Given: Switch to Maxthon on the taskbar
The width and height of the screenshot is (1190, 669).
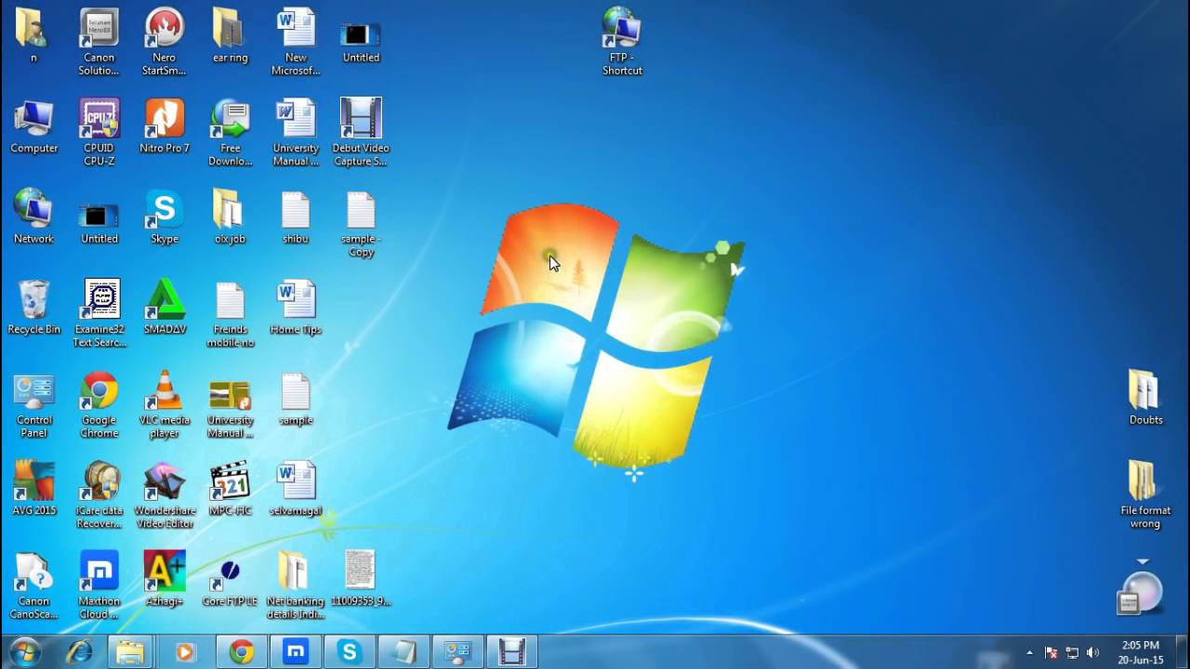Looking at the screenshot, I should (x=296, y=652).
